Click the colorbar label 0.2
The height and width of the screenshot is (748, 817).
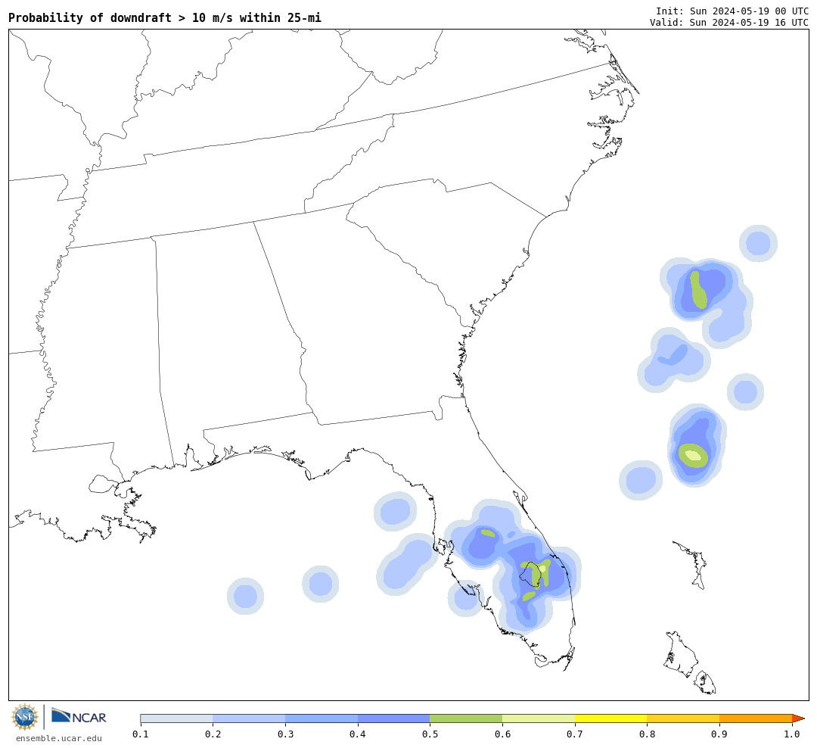click(x=213, y=734)
